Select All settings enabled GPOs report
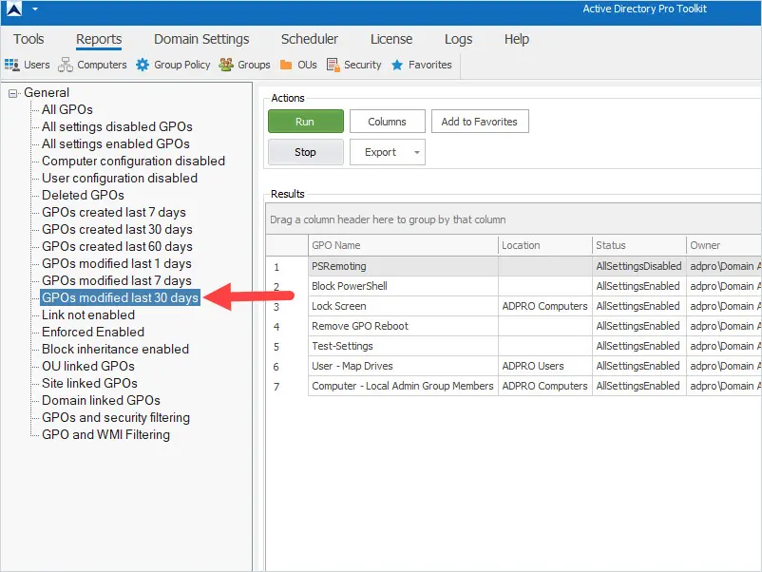The height and width of the screenshot is (572, 762). (x=116, y=143)
